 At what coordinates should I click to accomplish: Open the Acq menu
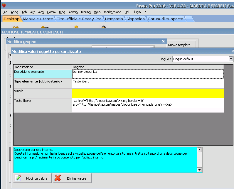click(41, 12)
